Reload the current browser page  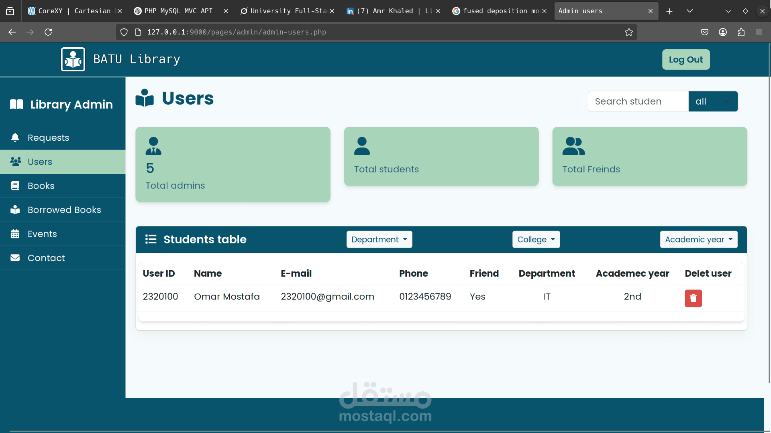tap(48, 32)
